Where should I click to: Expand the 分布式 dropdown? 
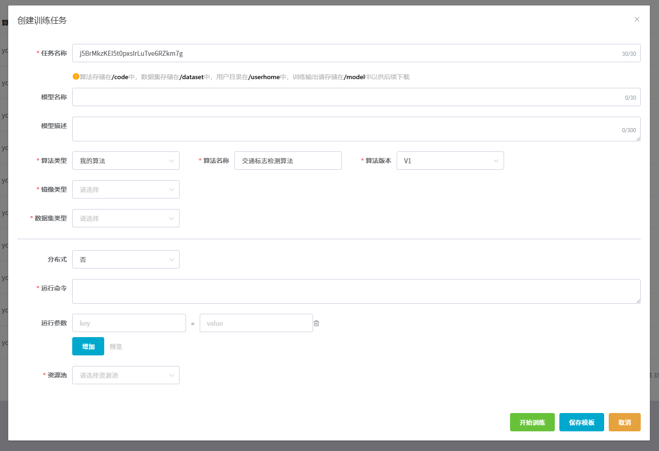[x=126, y=259]
